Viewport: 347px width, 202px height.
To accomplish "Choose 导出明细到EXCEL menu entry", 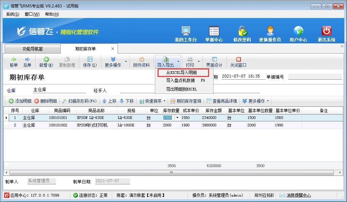I will [181, 89].
